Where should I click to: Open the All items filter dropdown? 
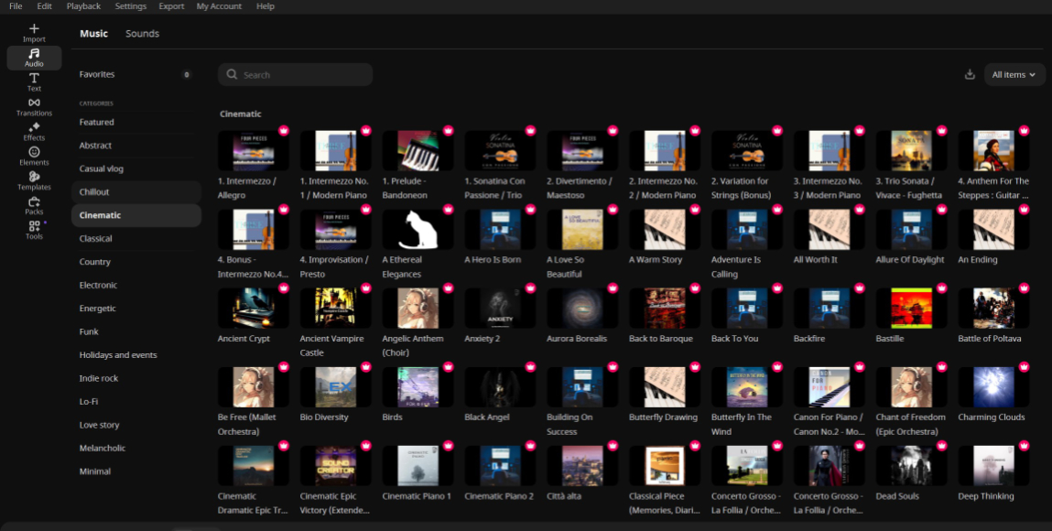pyautogui.click(x=1014, y=74)
